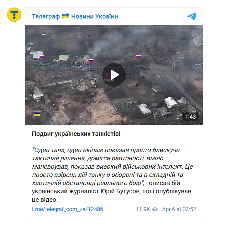Open the Телеграф Новини України channel title
The image size is (226, 230).
75,16
